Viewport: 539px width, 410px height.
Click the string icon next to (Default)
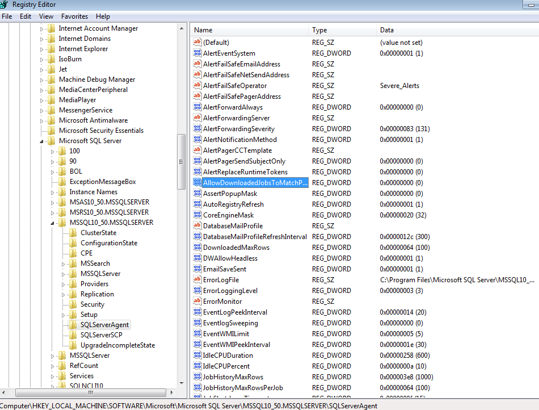[197, 43]
